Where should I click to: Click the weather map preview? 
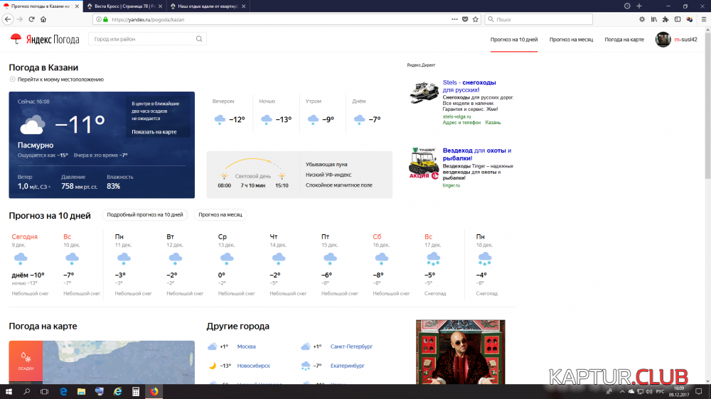(x=119, y=362)
